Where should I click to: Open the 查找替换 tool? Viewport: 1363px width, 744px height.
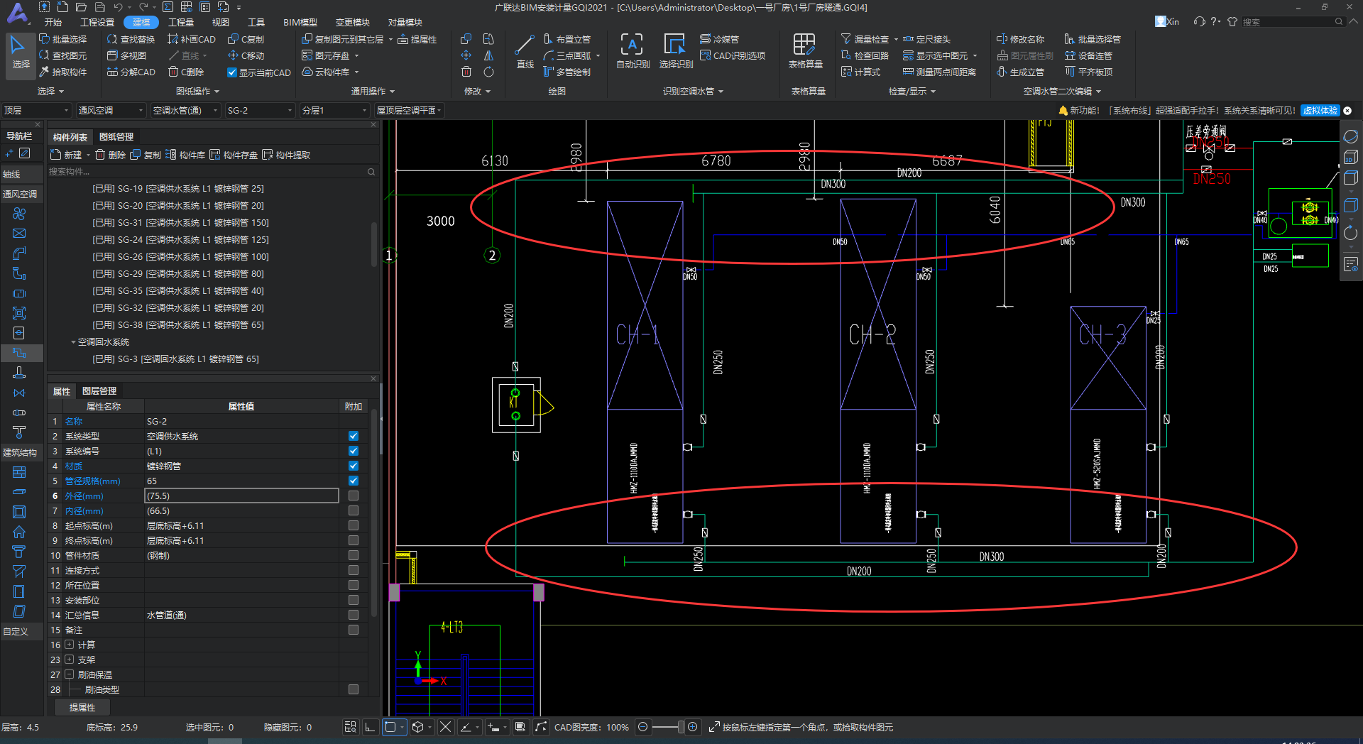click(x=131, y=39)
